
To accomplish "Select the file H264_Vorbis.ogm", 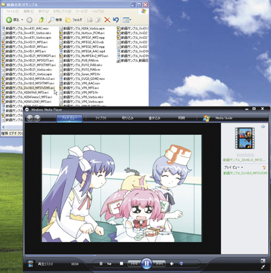I will coord(82,29).
